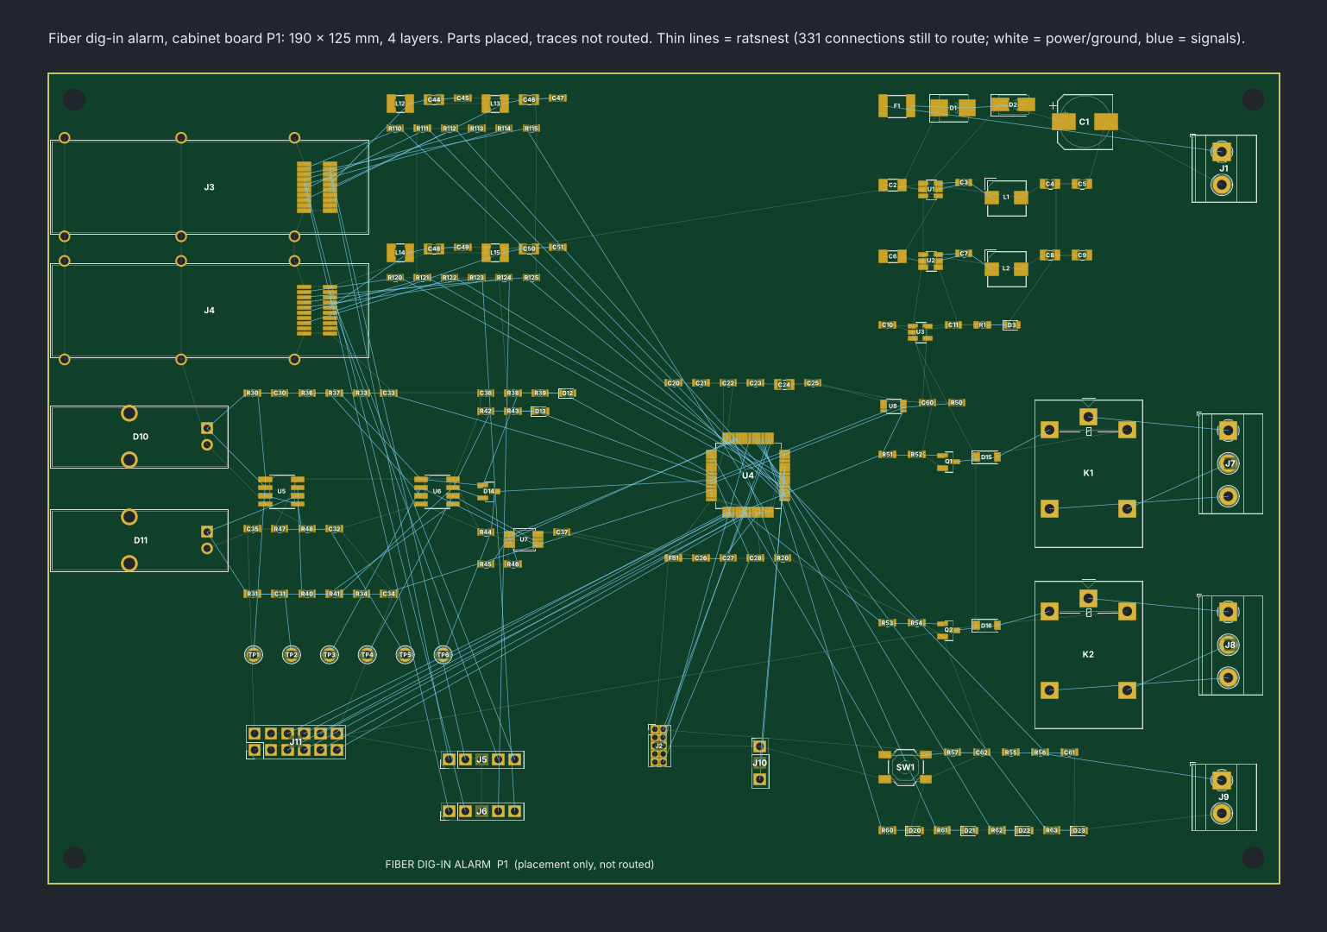Select test point TP6

443,655
